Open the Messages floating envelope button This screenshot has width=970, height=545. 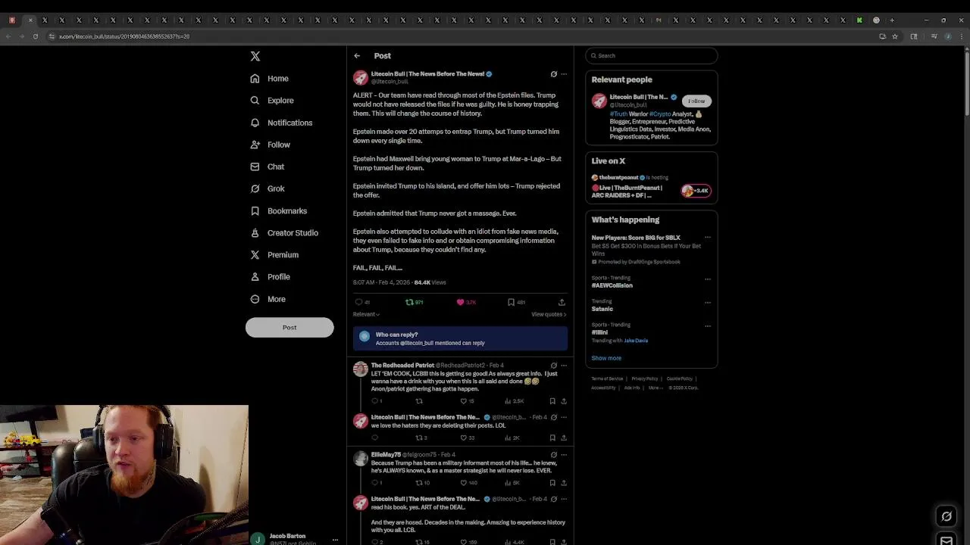coord(947,540)
